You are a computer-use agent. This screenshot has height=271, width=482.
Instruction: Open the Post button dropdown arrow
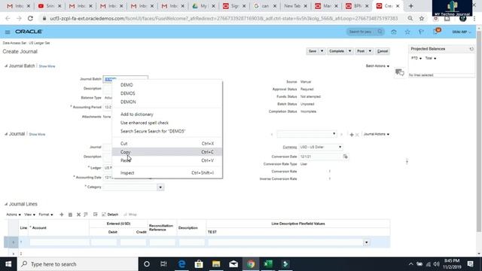pos(370,51)
